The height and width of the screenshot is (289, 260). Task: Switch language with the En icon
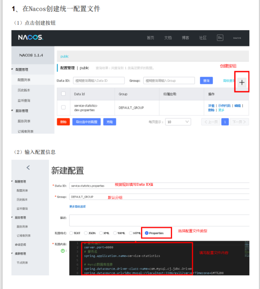click(x=220, y=38)
